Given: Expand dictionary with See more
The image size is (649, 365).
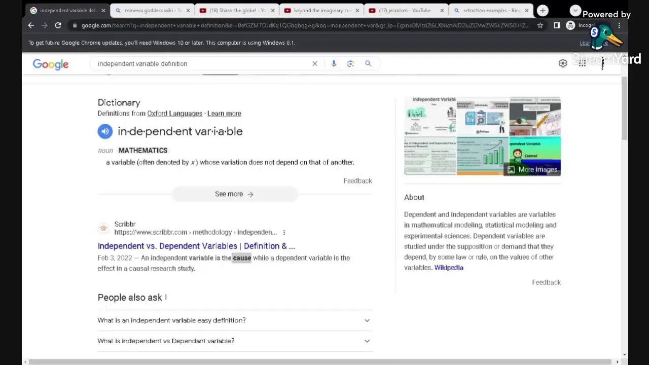Looking at the screenshot, I should pos(235,194).
